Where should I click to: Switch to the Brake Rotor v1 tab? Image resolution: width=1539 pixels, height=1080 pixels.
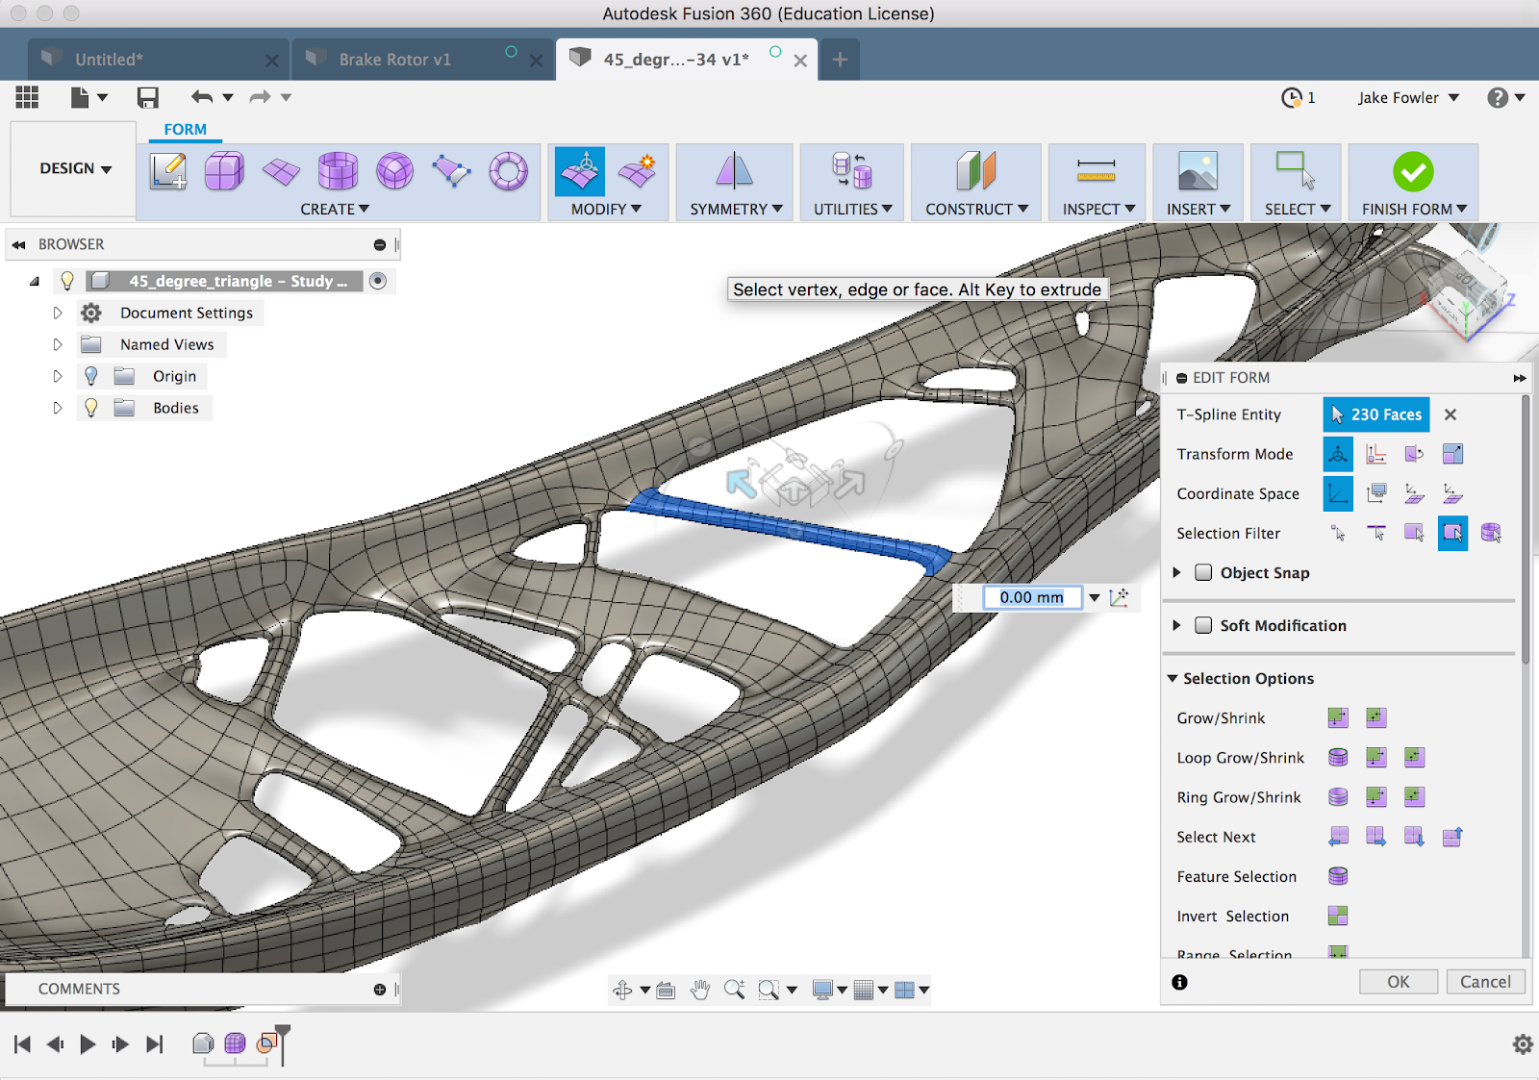(394, 60)
